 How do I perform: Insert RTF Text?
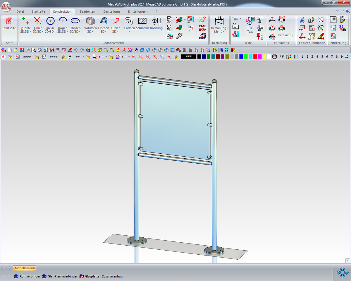250,25
